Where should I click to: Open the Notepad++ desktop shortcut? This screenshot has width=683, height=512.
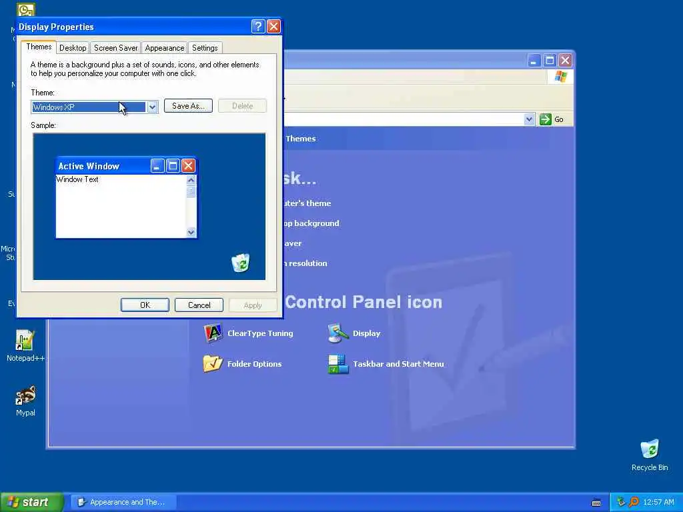pos(25,346)
